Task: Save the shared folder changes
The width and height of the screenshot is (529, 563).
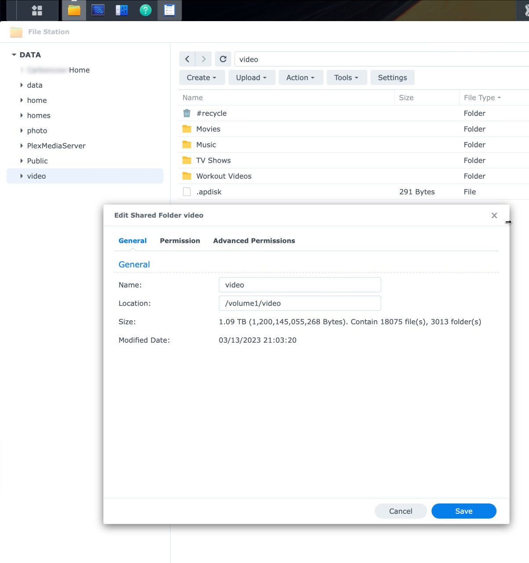Action: (463, 511)
